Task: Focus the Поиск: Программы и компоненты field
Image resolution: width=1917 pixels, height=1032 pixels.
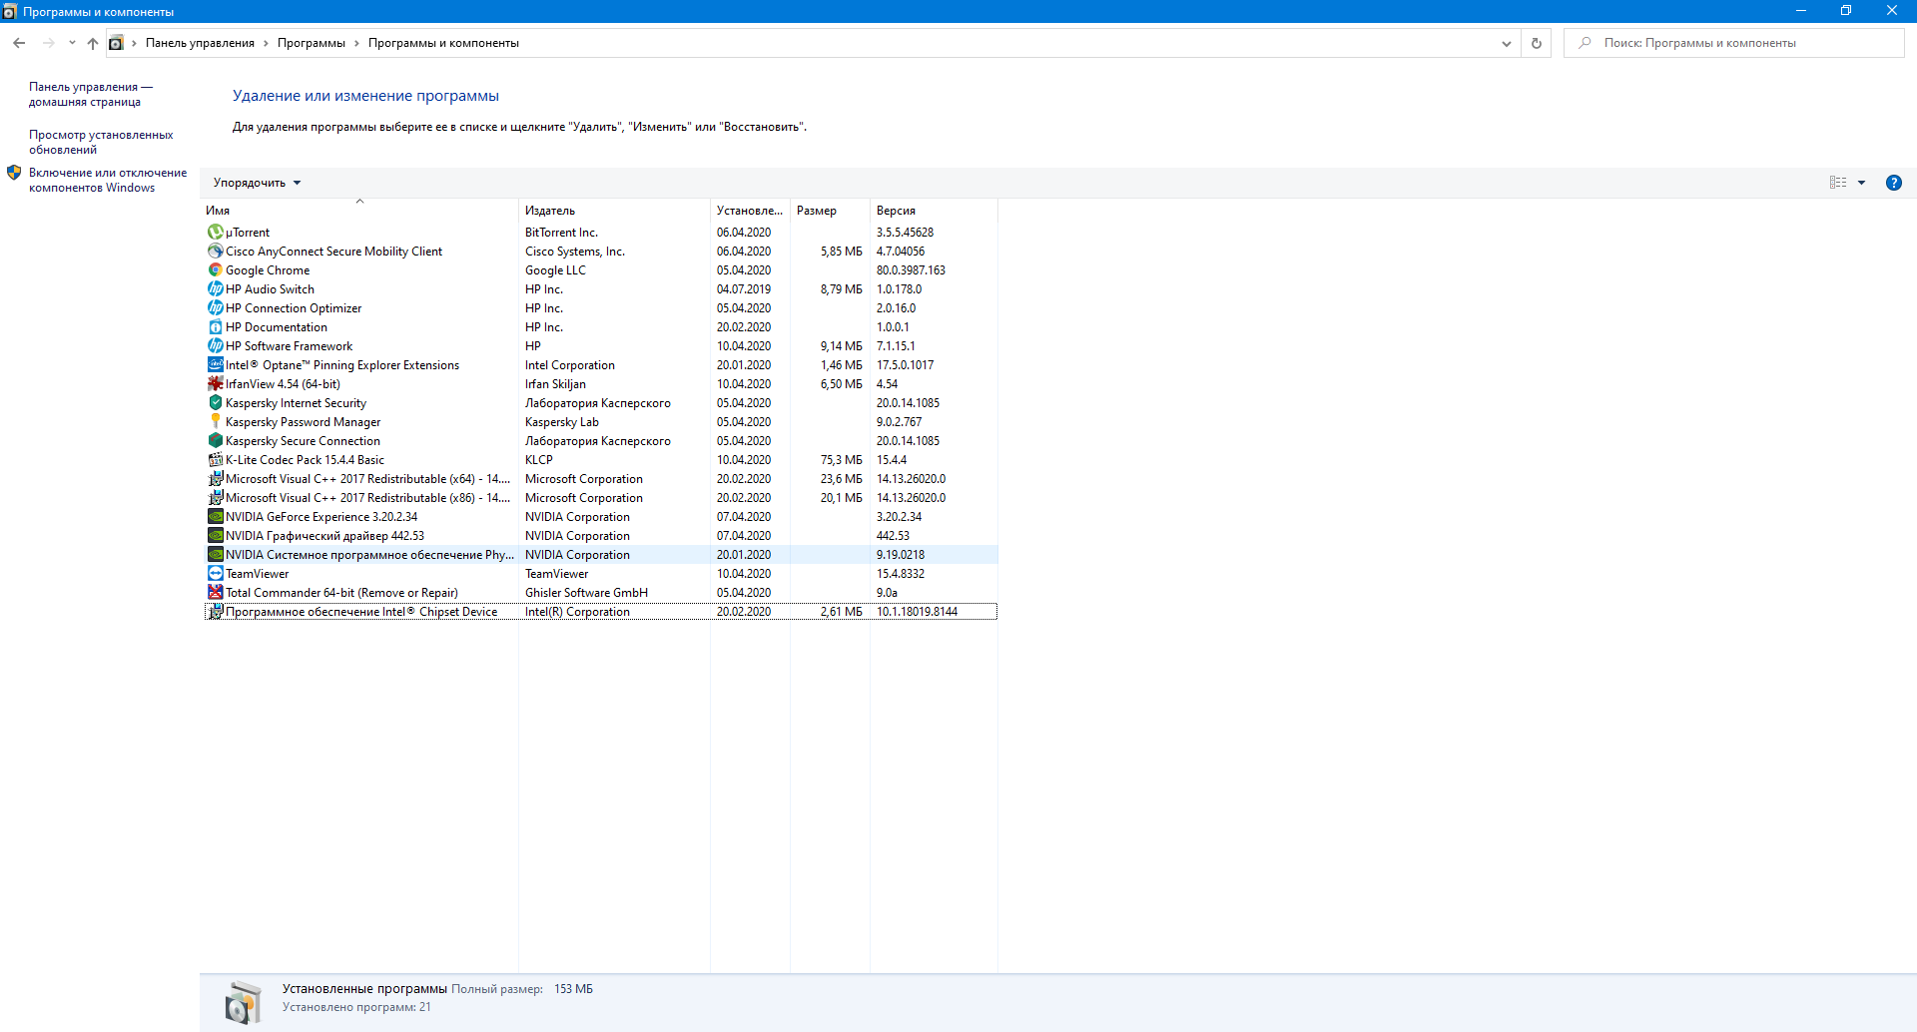Action: [1734, 43]
